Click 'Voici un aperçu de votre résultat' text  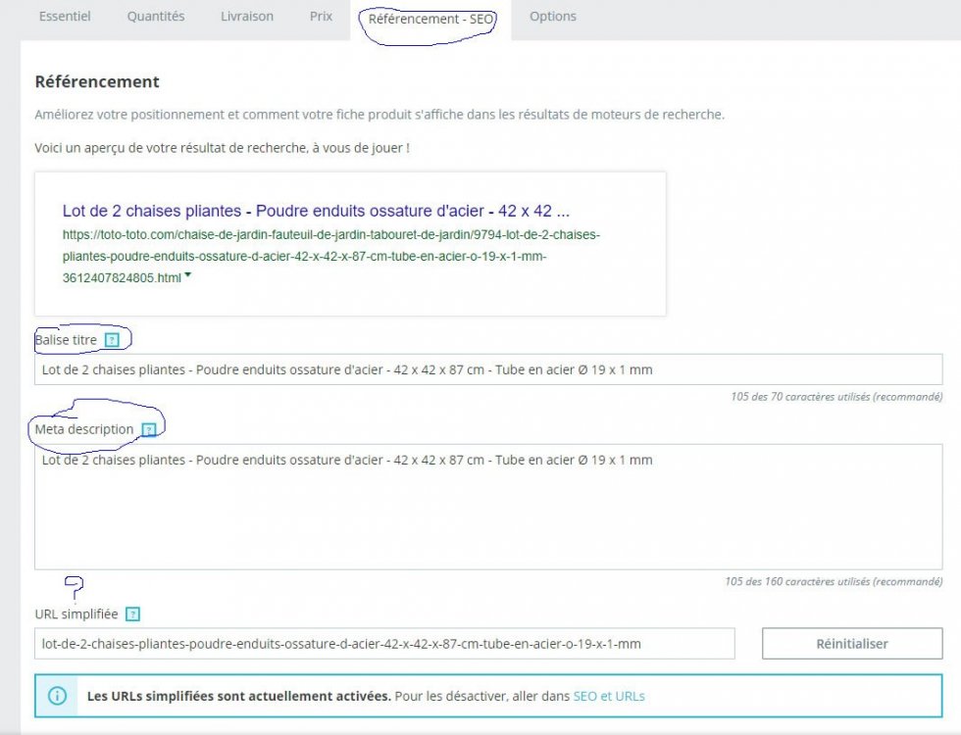coord(222,148)
